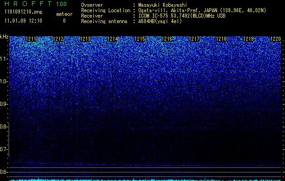Viewport: 285px width, 181px height.
Task: Select the file name 1101091210.png
Action: coord(24,12)
